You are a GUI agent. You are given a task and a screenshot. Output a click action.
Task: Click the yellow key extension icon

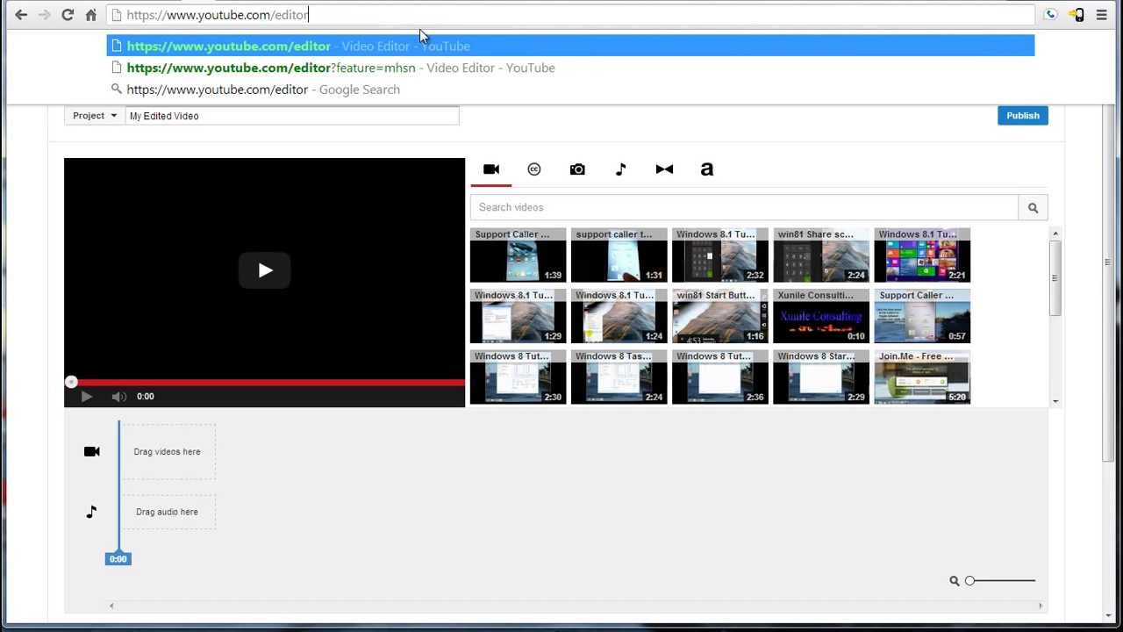tap(1077, 15)
